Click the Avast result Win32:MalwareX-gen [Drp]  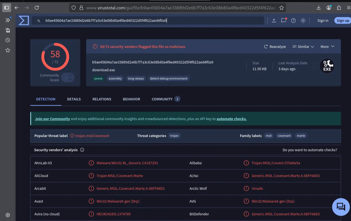(118, 201)
